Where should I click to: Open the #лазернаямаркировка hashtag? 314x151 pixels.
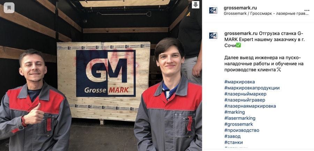coord(250,106)
